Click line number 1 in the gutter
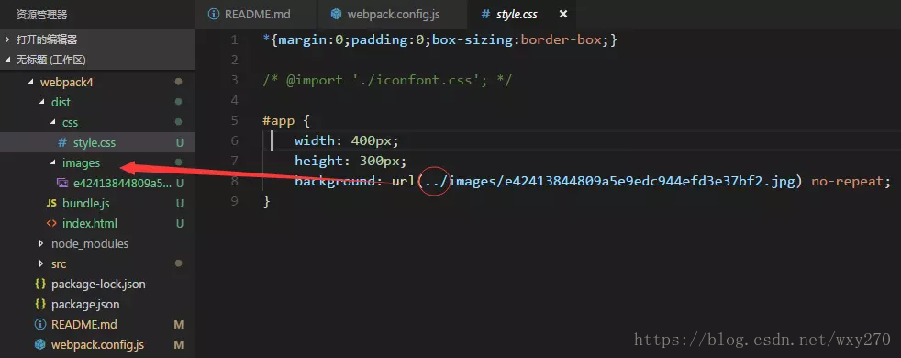Screen dimensions: 901x358 pyautogui.click(x=233, y=40)
